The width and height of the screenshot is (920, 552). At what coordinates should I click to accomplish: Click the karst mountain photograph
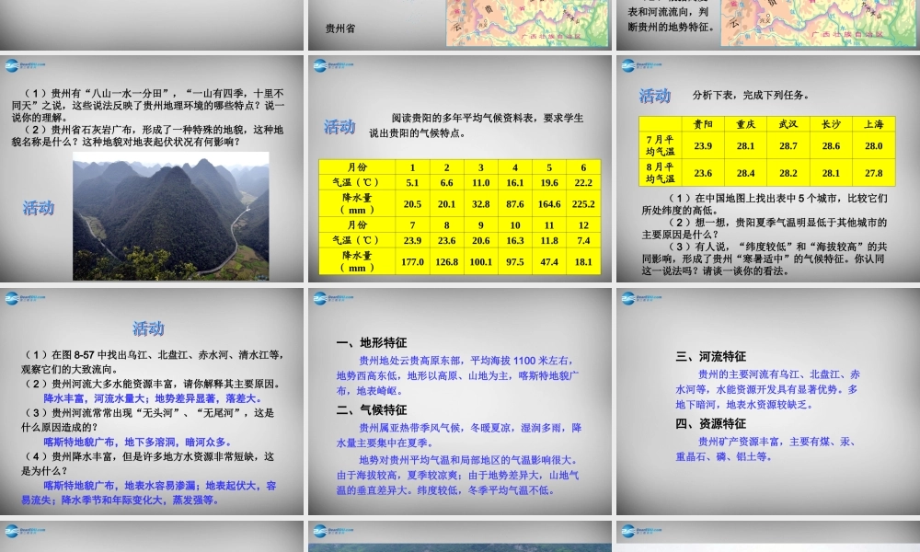(x=171, y=216)
